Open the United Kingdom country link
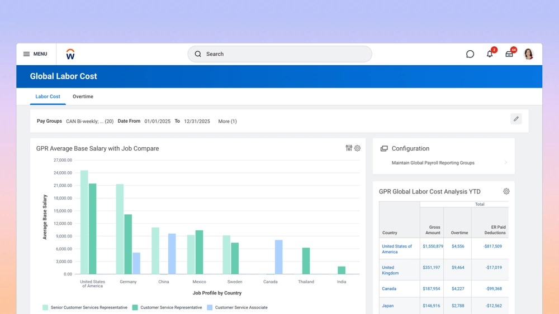559x314 pixels. pyautogui.click(x=390, y=270)
